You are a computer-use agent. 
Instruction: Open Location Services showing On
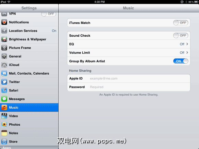(x=29, y=31)
